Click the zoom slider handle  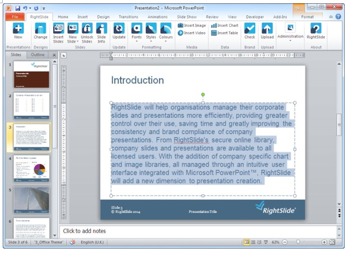click(298, 242)
